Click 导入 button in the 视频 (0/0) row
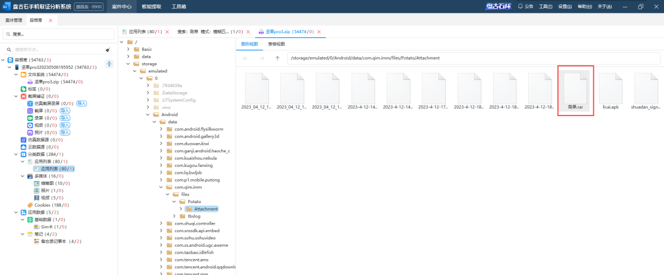 (x=65, y=125)
